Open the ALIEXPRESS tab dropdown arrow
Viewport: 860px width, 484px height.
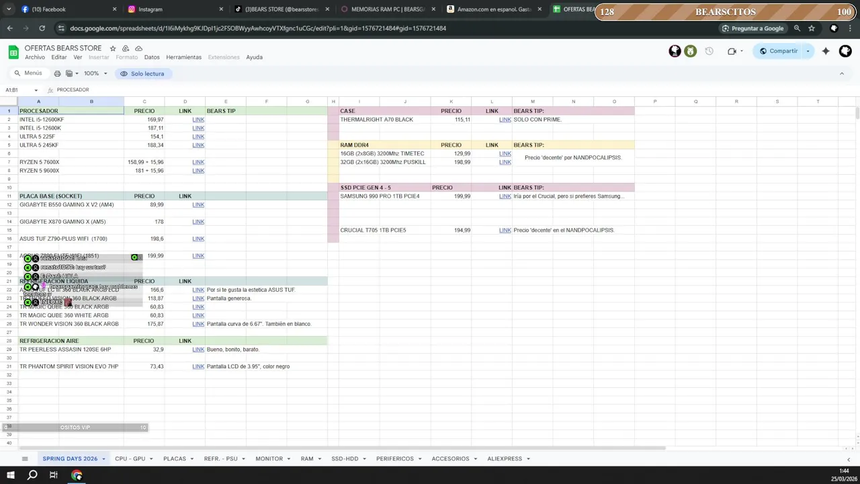coord(529,458)
